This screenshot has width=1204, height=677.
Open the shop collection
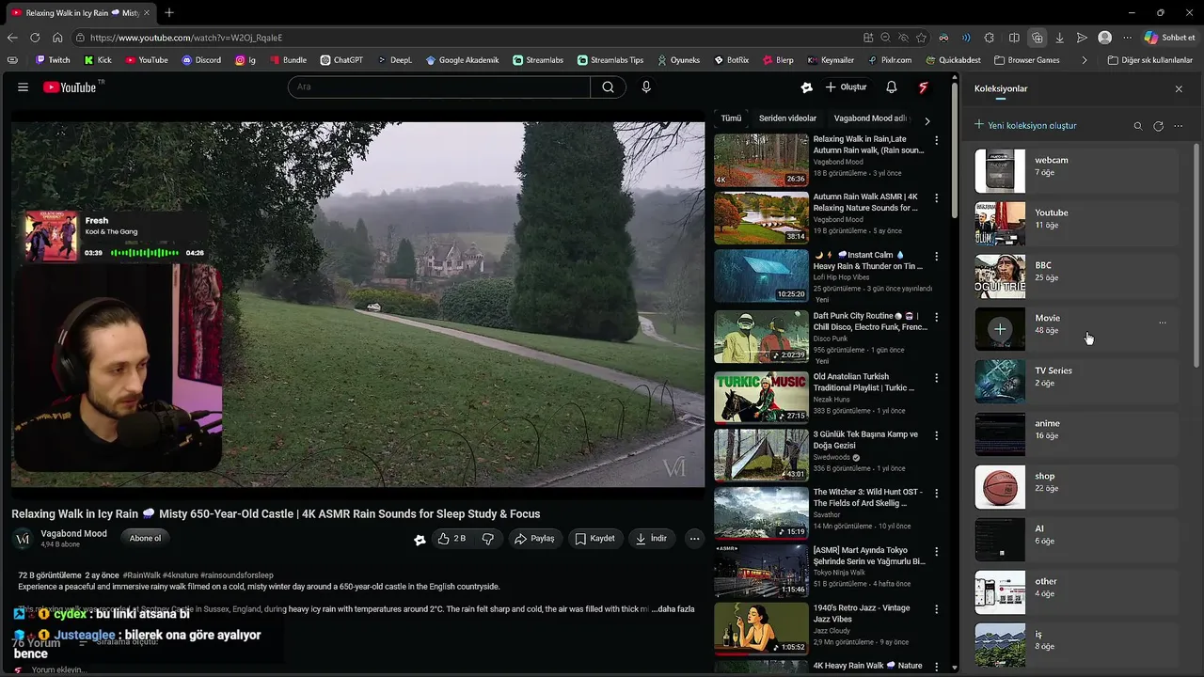[x=1076, y=487]
